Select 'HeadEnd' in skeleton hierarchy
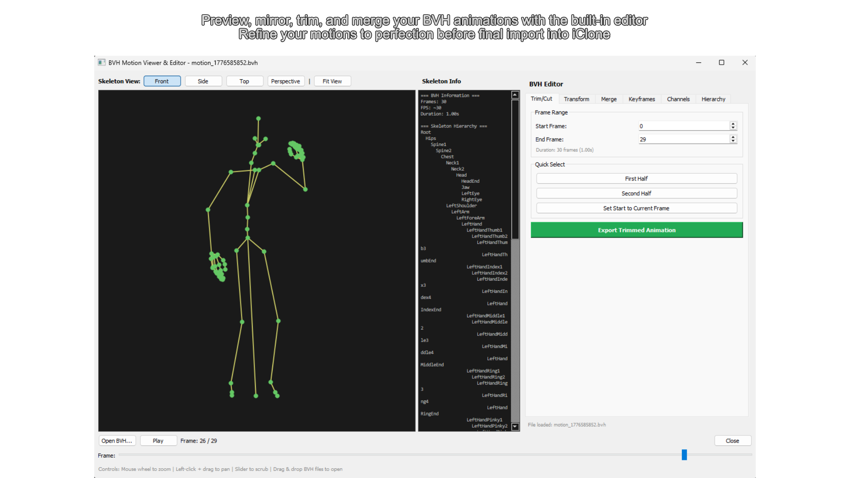 470,181
